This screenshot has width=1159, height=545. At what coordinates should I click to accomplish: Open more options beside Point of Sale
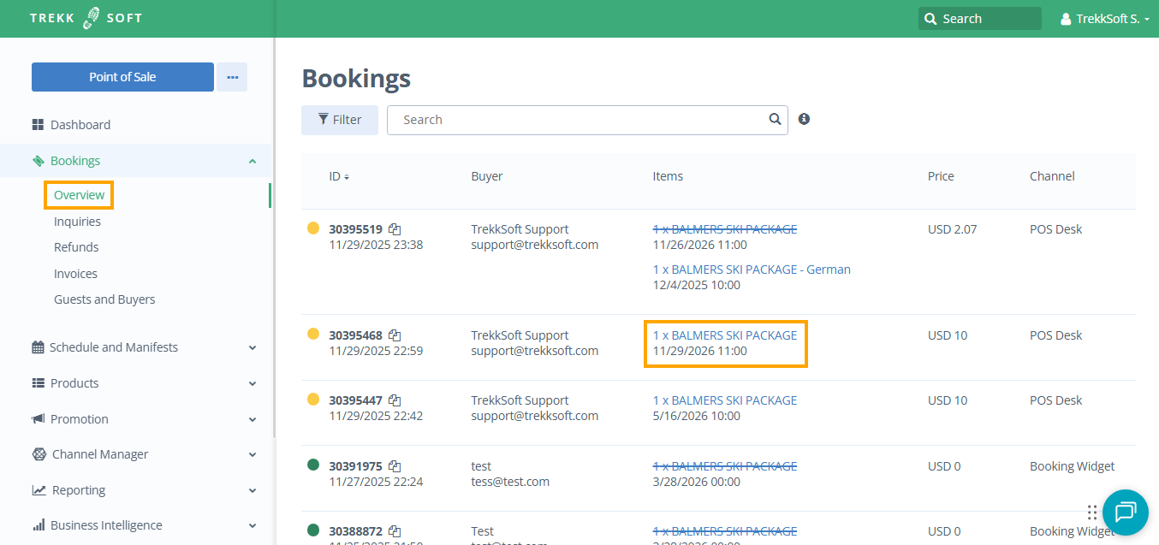pyautogui.click(x=232, y=77)
